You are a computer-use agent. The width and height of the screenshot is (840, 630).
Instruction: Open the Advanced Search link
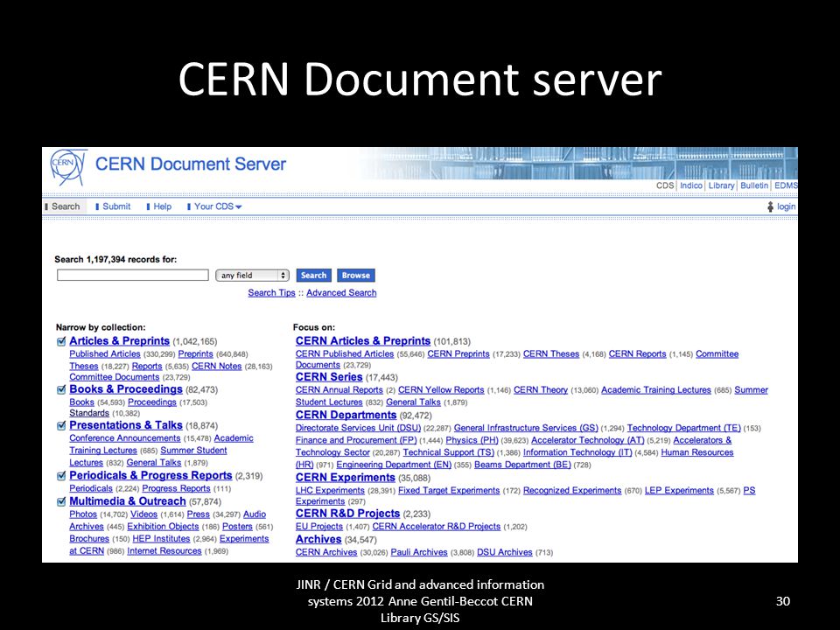click(341, 293)
